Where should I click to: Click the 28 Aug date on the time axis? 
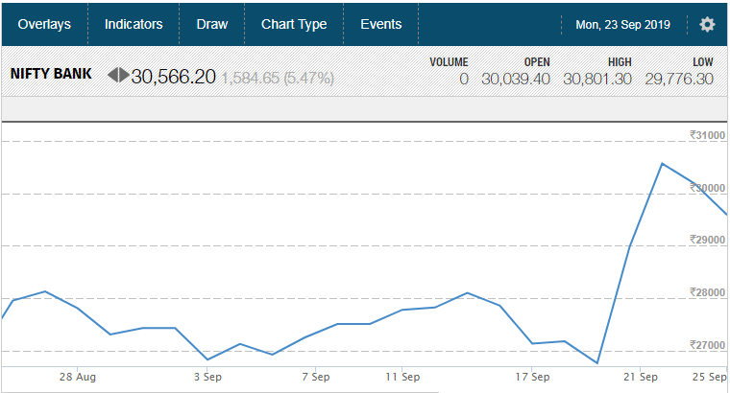77,377
